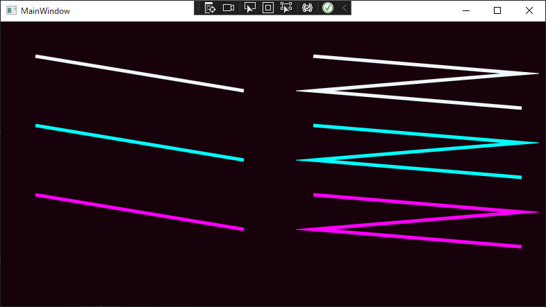Click the MainWindow title text
546x307 pixels.
[45, 11]
